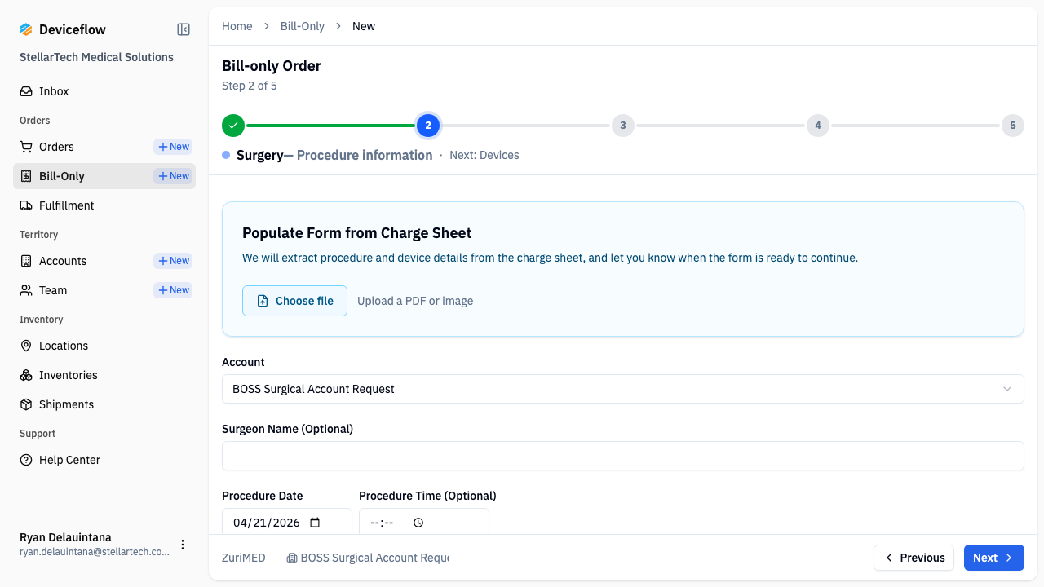Click the calendar icon in Procedure Date
This screenshot has width=1044, height=587.
tap(316, 523)
